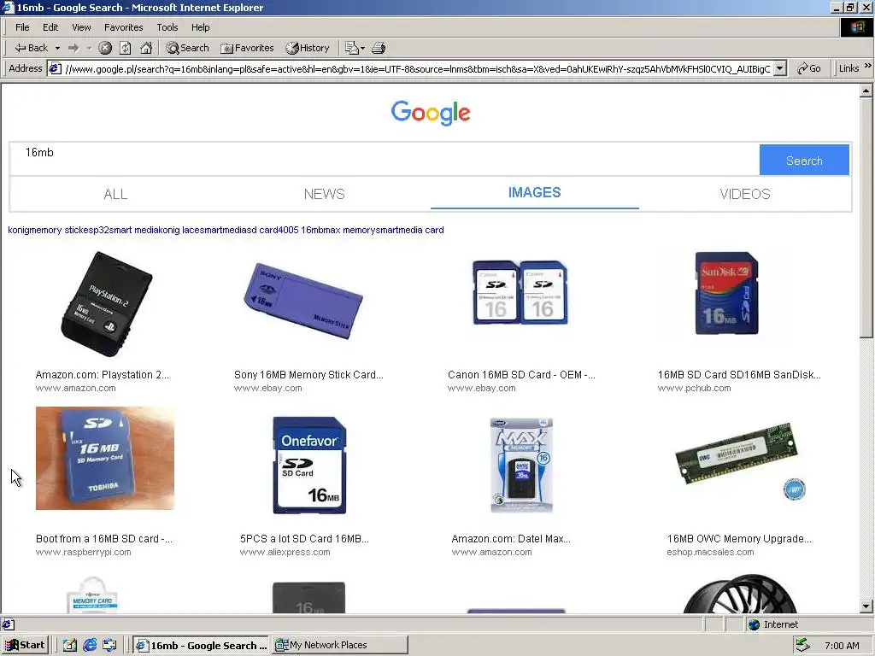
Task: Click the www.raspberrypi.com source text
Action: (x=83, y=553)
